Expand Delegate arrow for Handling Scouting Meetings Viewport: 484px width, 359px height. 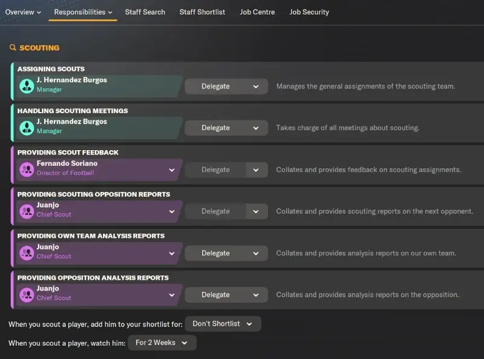coord(256,128)
